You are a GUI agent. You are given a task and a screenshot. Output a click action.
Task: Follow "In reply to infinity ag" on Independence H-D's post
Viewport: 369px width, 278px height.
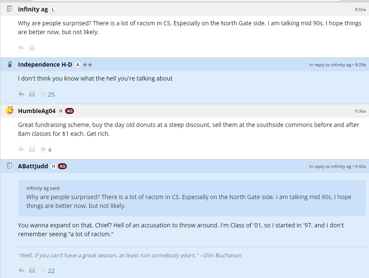330,65
